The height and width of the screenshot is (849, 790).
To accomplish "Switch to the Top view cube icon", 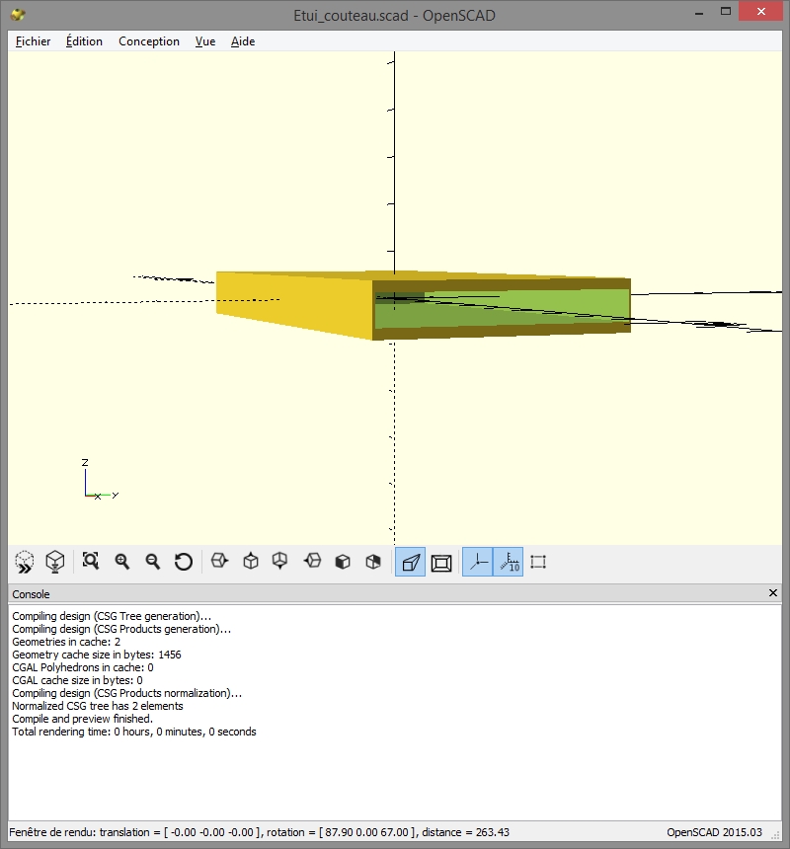I will pos(251,562).
